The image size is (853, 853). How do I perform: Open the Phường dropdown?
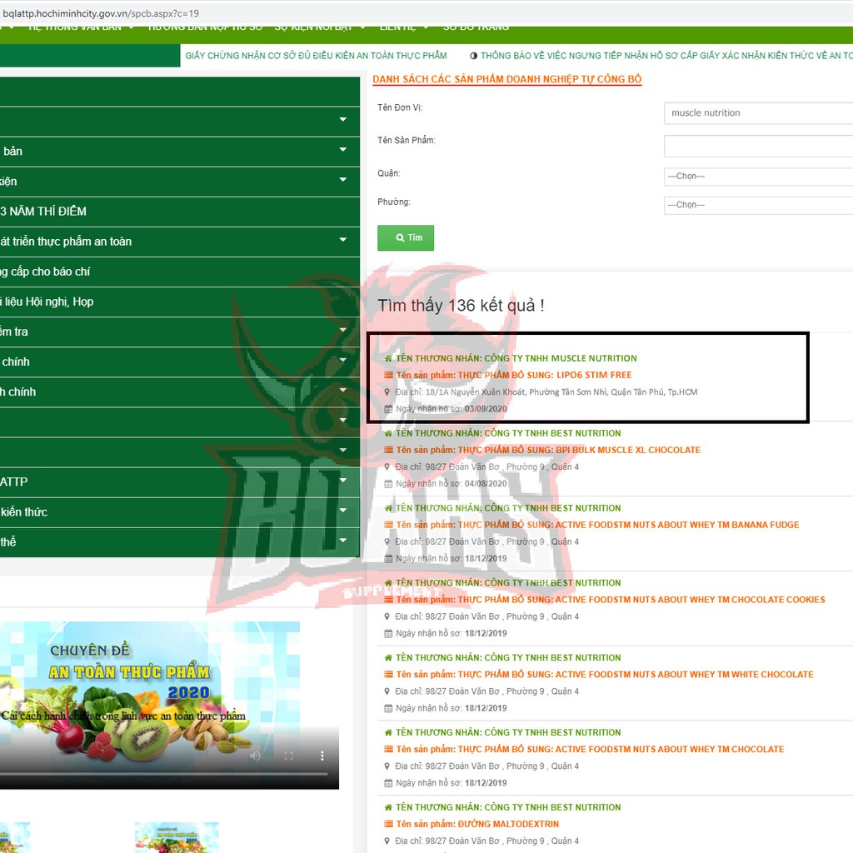pyautogui.click(x=757, y=205)
